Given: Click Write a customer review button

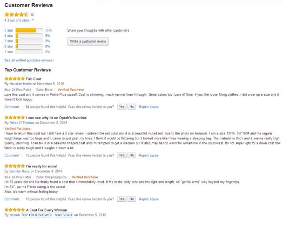Looking at the screenshot, I should [88, 41].
